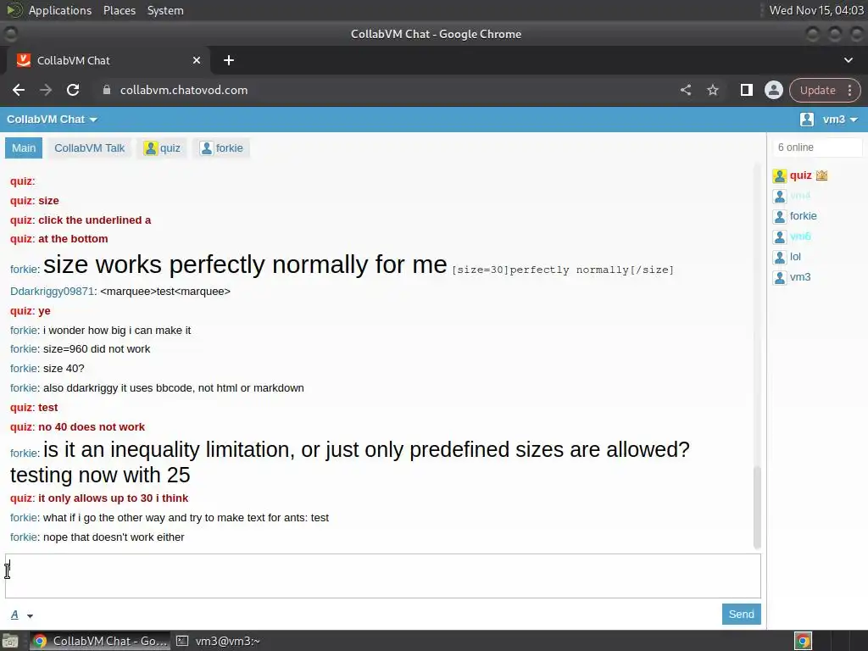Click the show desktop icon in taskbar
The width and height of the screenshot is (868, 651).
[x=10, y=641]
